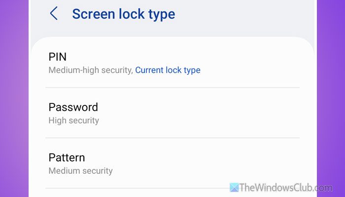Click the right purple background border
The width and height of the screenshot is (345, 197).
(x=331, y=98)
